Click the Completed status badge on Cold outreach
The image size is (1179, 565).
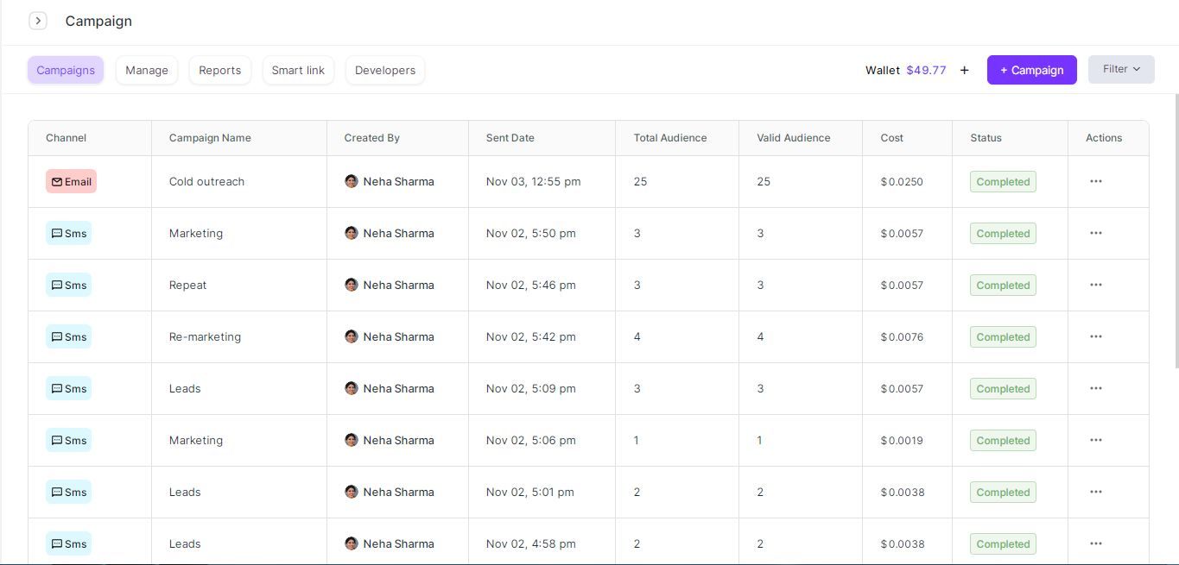(1002, 181)
